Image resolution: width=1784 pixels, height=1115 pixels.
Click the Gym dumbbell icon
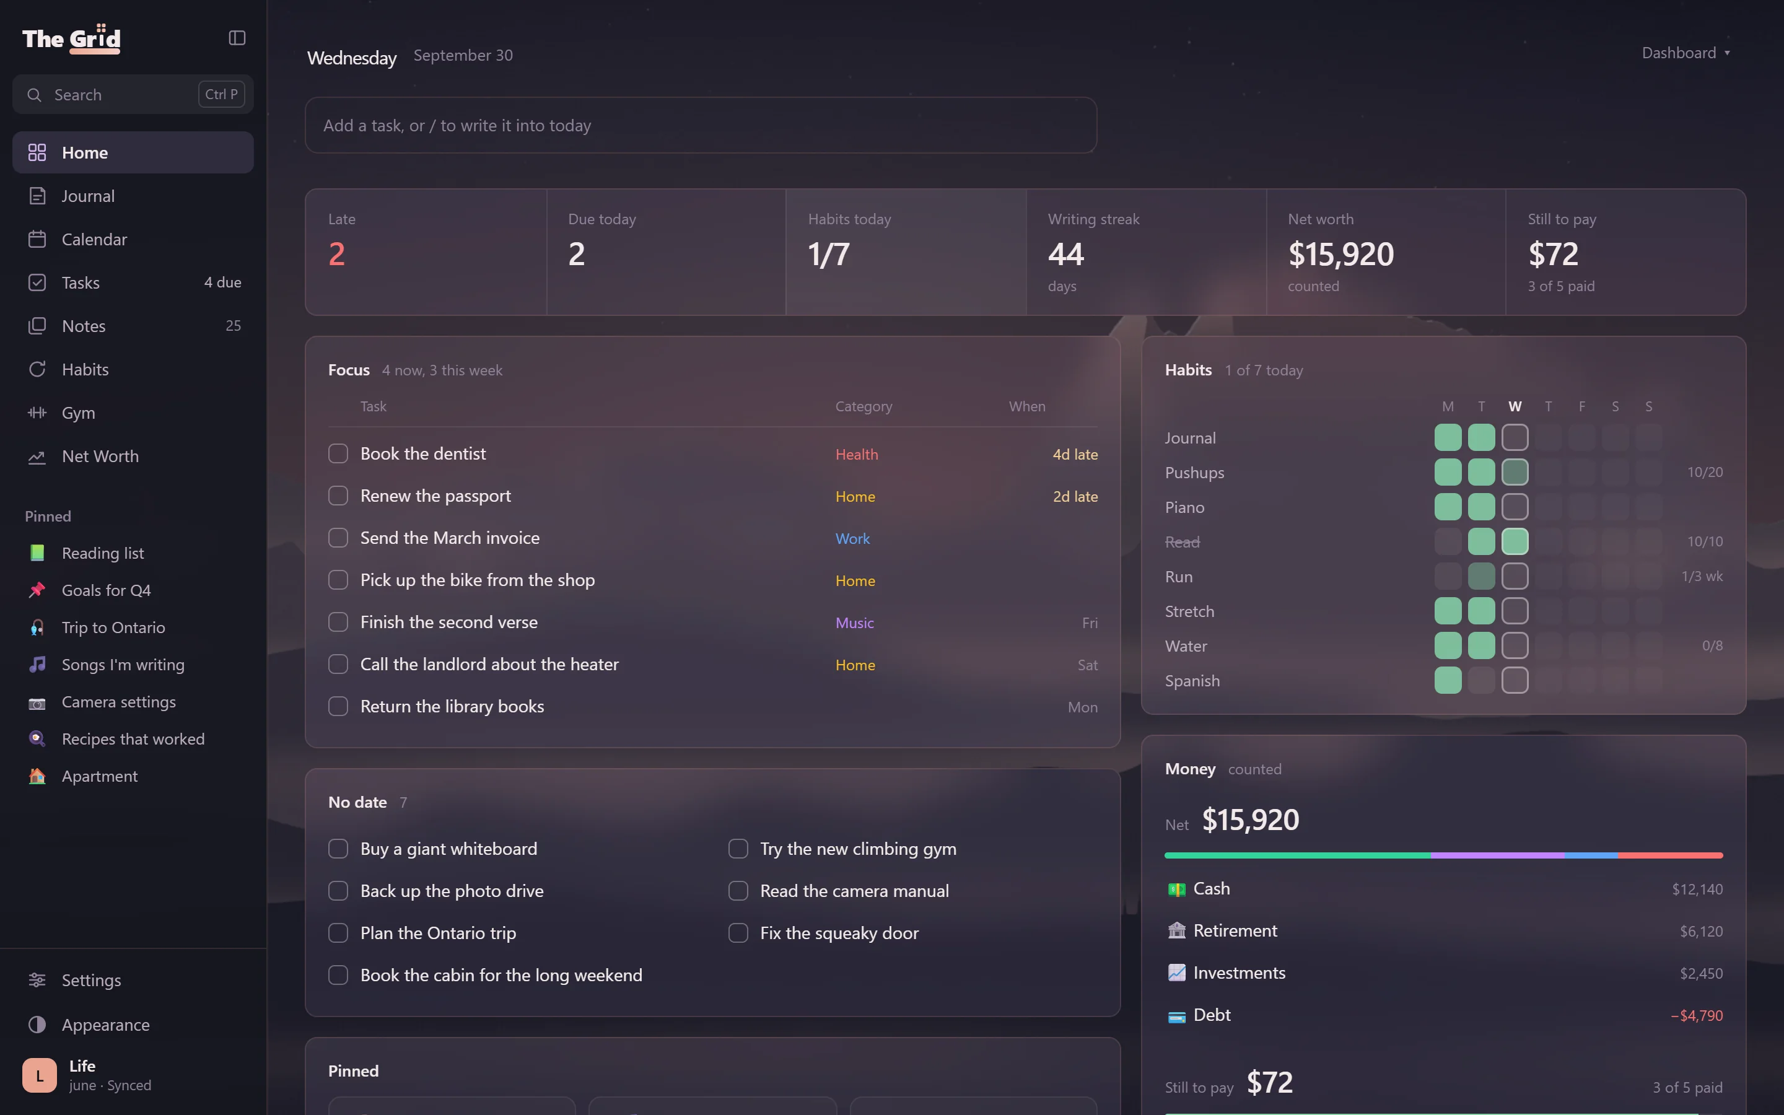[37, 413]
